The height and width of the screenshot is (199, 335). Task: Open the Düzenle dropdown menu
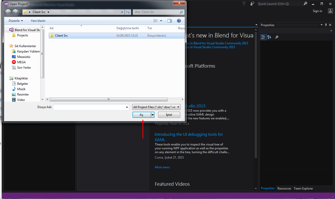(16, 21)
